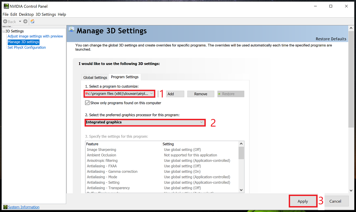The height and width of the screenshot is (212, 356).
Task: Click the Manage 3D Settings header icon
Action: point(72,30)
